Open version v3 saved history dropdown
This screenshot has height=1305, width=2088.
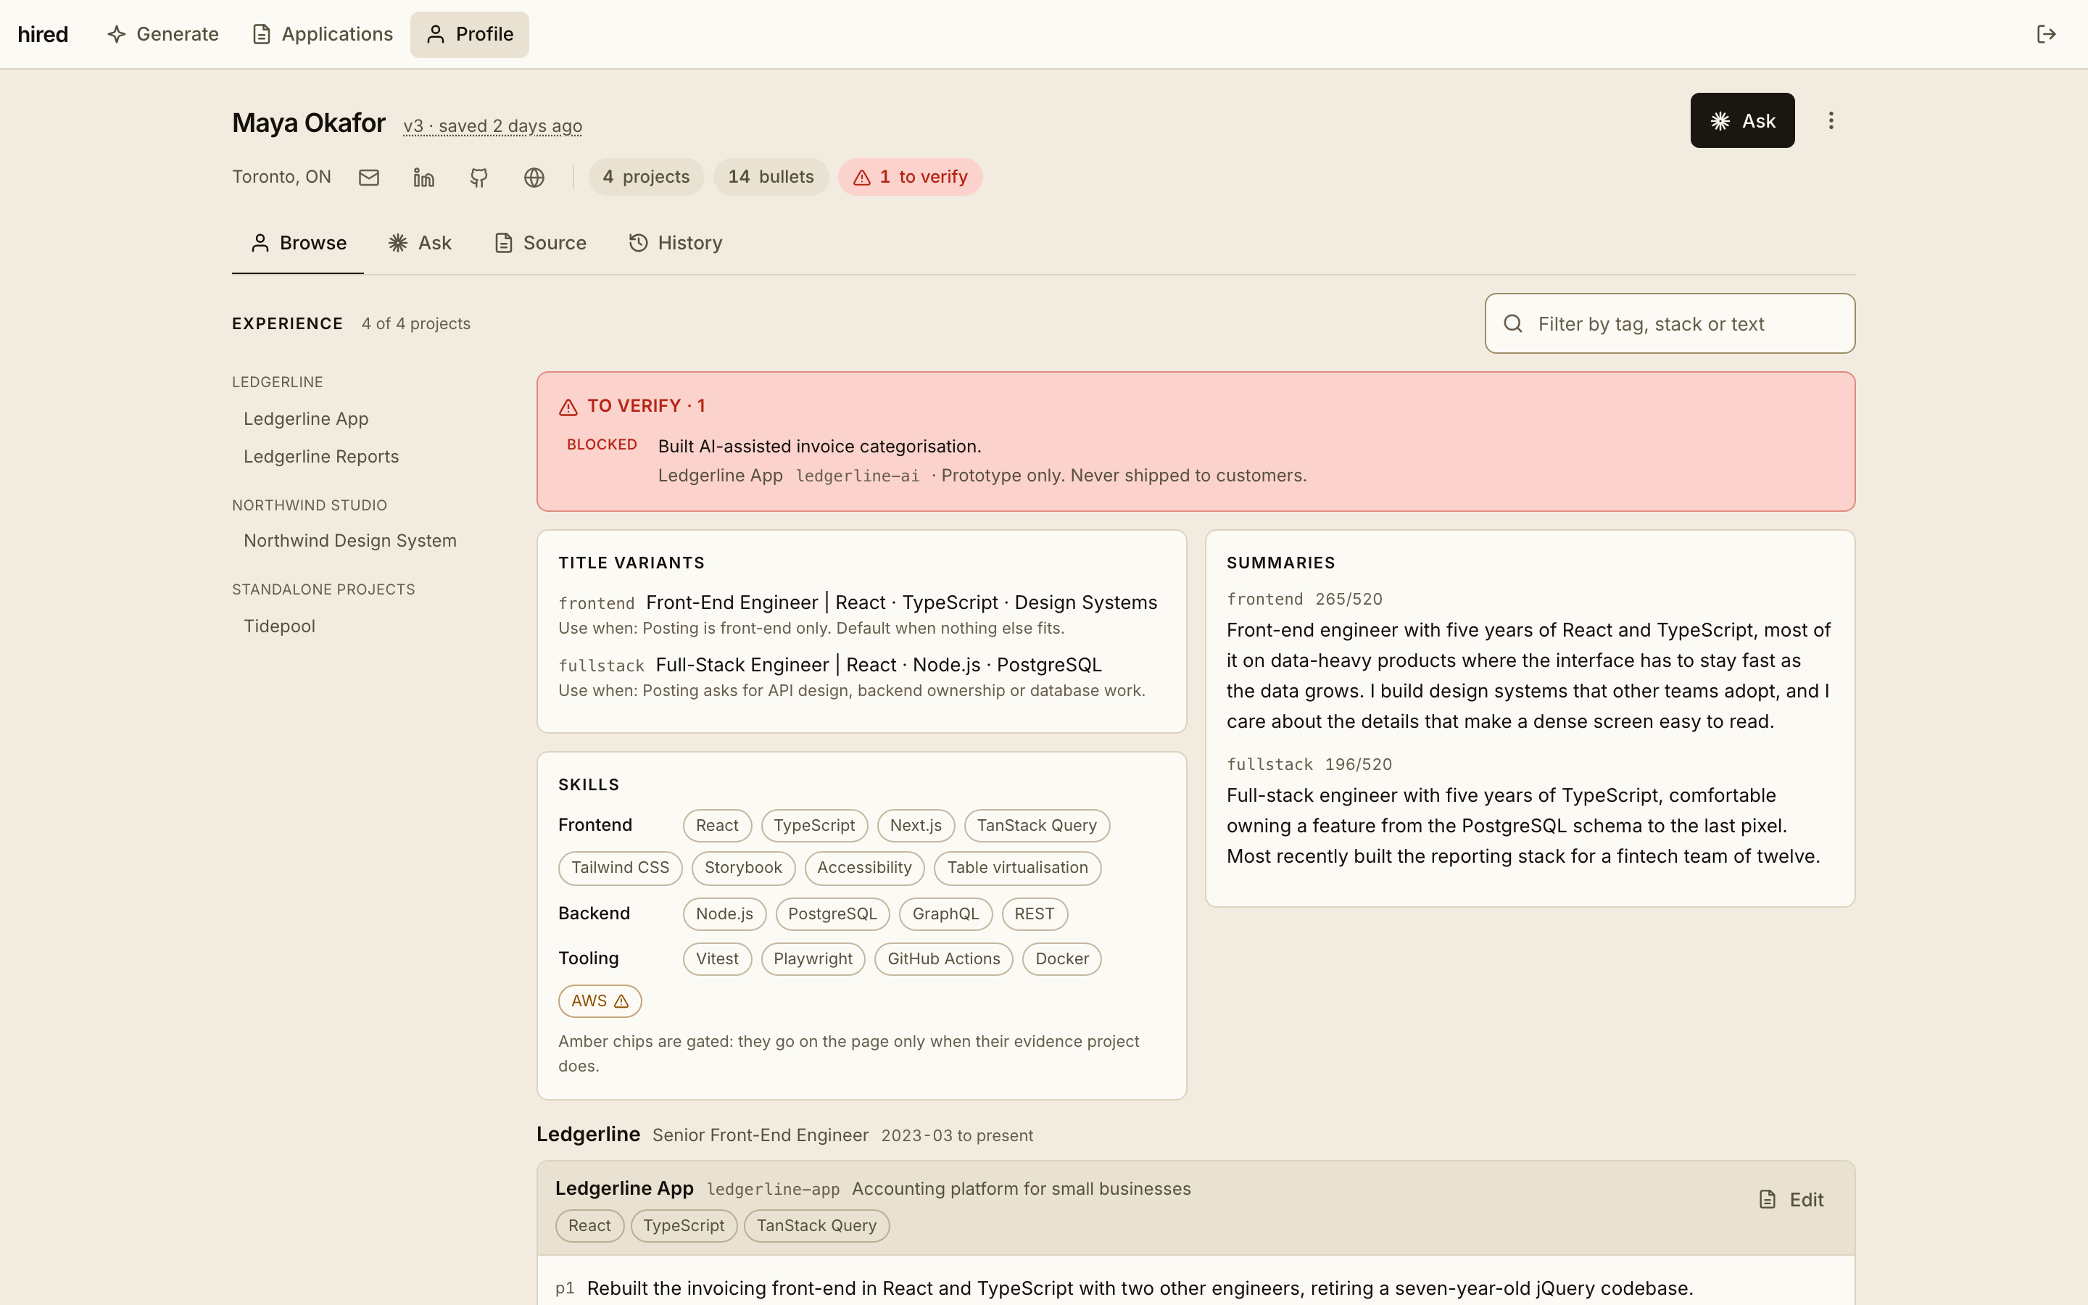tap(493, 126)
